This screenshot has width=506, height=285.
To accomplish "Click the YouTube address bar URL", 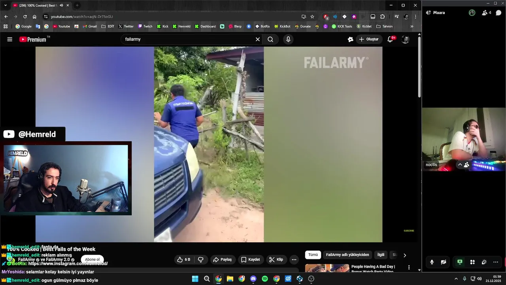I will coord(82,17).
